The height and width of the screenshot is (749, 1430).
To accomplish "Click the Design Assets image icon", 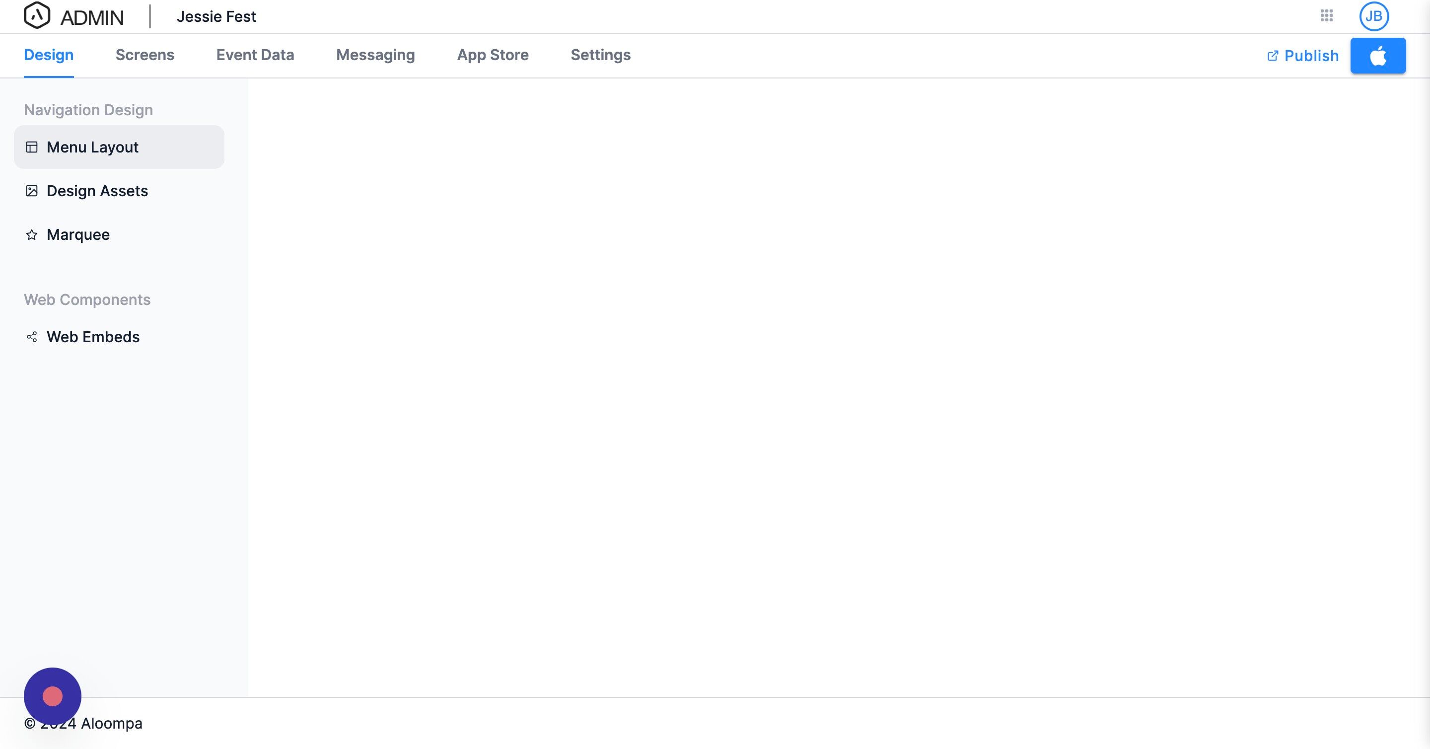I will pyautogui.click(x=32, y=191).
